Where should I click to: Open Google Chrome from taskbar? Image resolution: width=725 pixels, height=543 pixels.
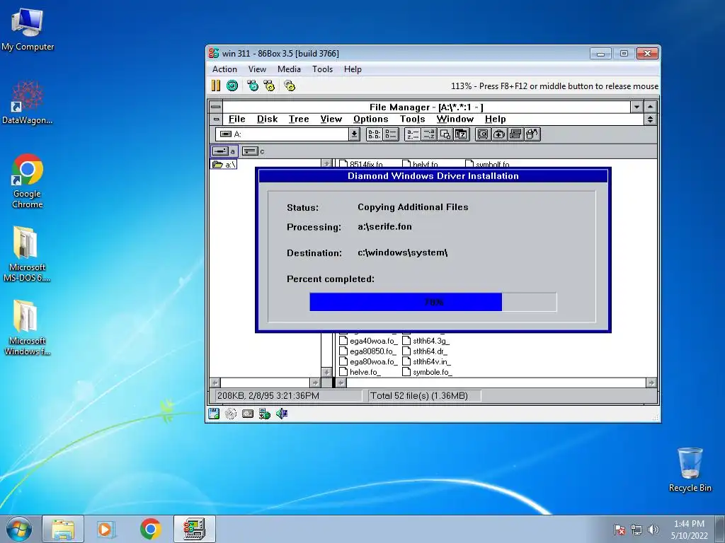click(151, 529)
